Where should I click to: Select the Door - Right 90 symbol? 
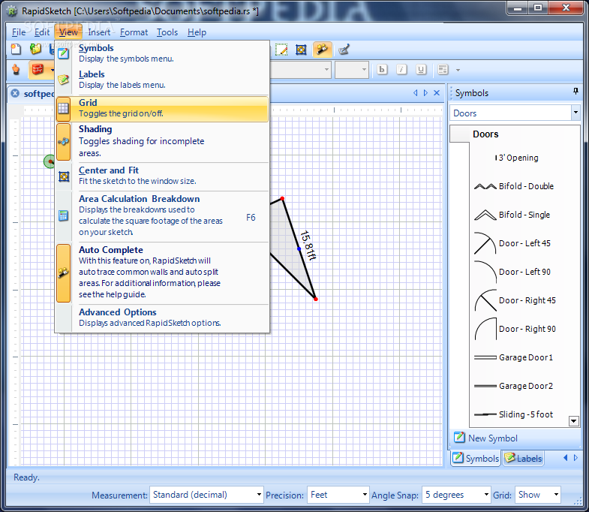515,330
